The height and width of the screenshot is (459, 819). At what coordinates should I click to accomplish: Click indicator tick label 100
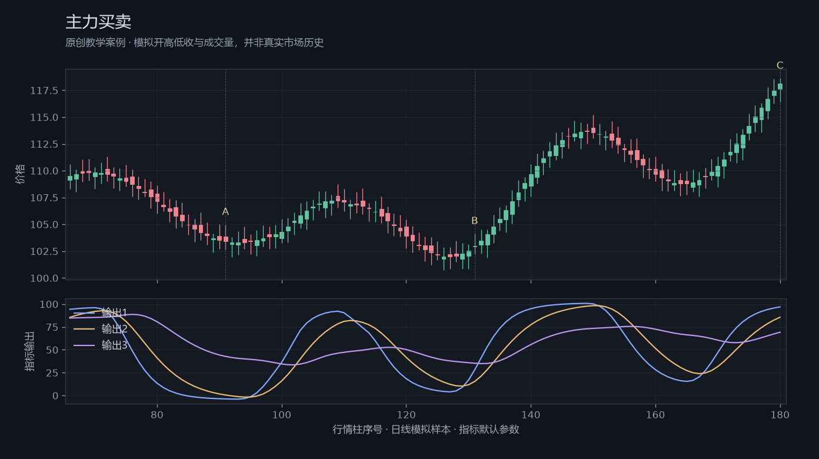49,304
